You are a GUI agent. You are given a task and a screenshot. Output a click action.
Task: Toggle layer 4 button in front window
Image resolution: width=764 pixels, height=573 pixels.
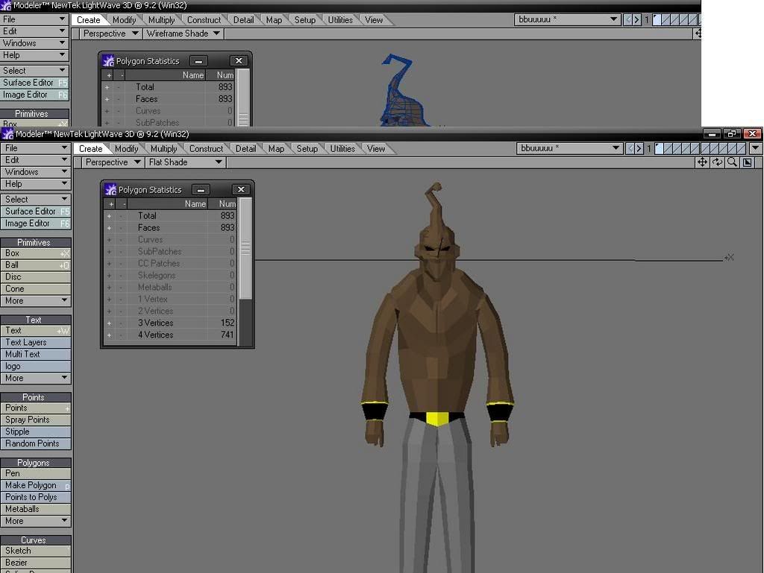686,148
